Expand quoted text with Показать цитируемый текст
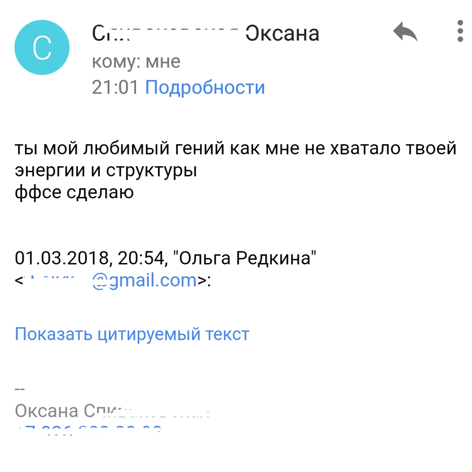Screen dimensions: 472x472 (132, 334)
